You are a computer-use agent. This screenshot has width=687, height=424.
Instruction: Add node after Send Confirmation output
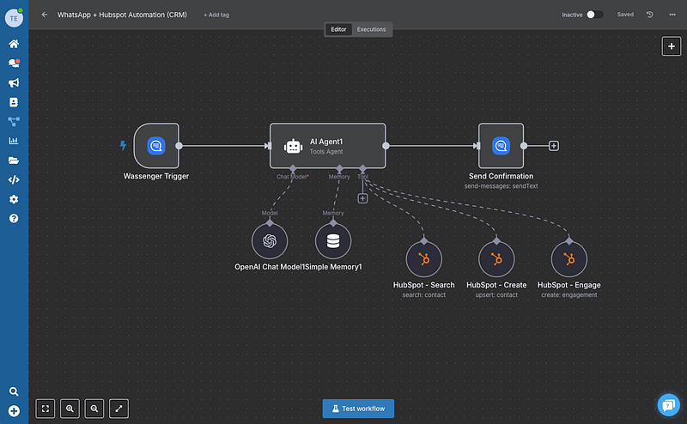pos(554,146)
